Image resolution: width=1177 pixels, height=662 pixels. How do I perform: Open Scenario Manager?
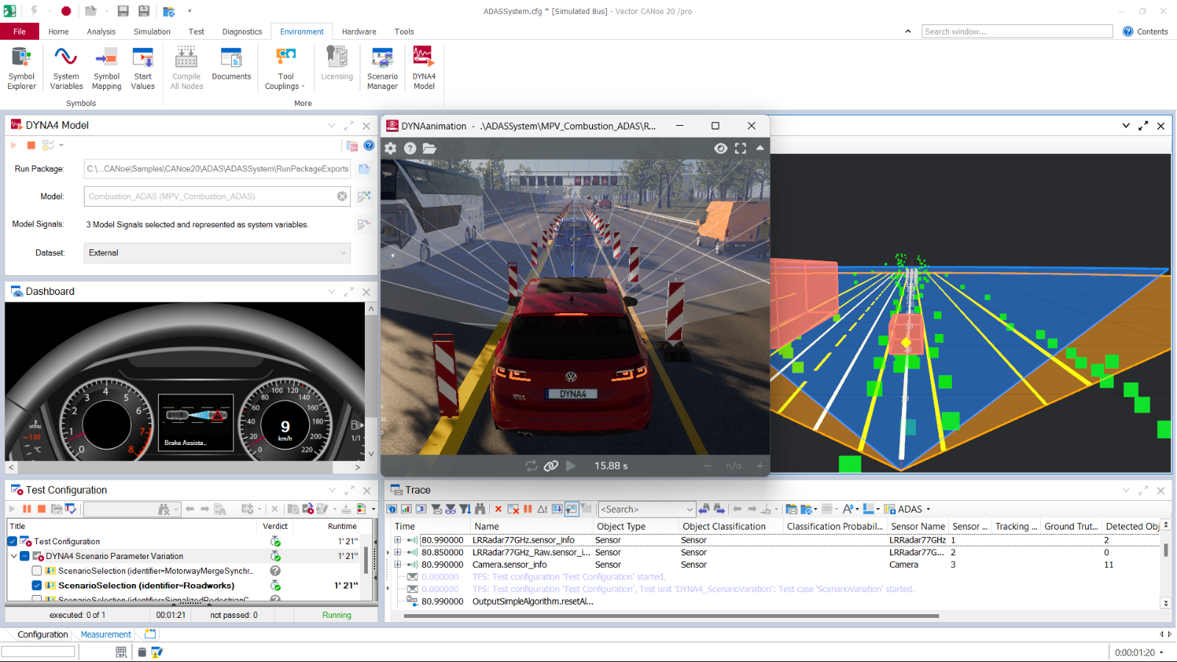(383, 68)
